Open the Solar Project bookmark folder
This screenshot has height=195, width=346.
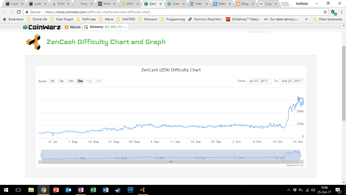(x=62, y=19)
